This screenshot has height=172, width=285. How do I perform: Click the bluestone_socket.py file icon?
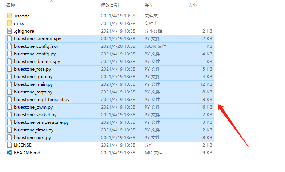click(x=9, y=114)
